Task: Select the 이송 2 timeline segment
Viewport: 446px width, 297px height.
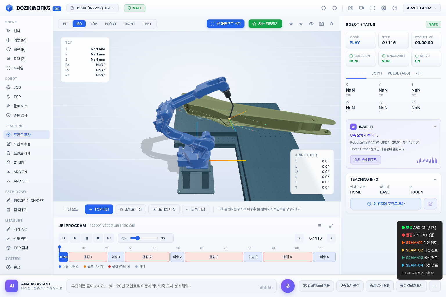Action: (x=177, y=257)
